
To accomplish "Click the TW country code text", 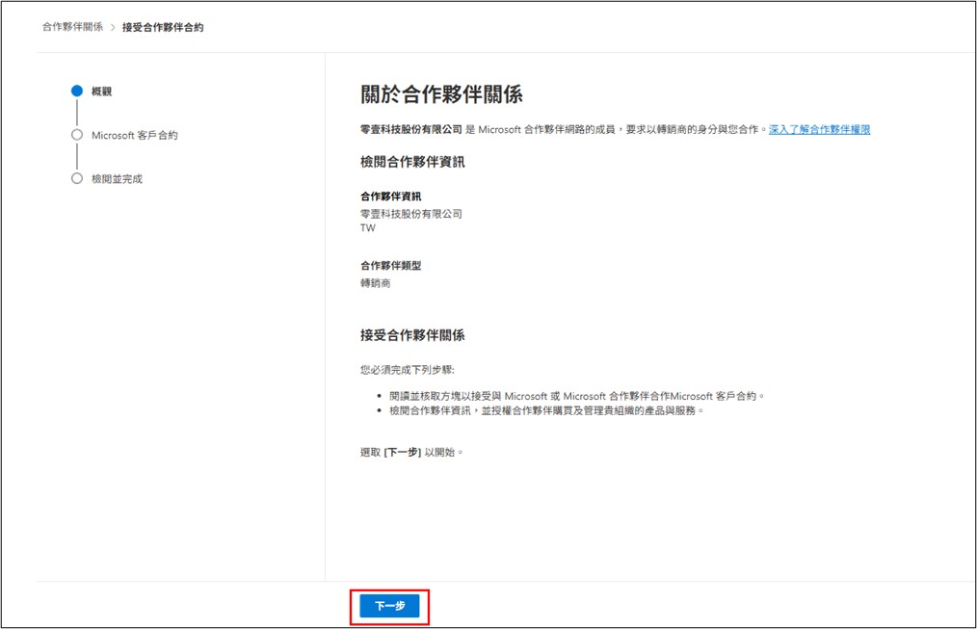I will coord(366,228).
